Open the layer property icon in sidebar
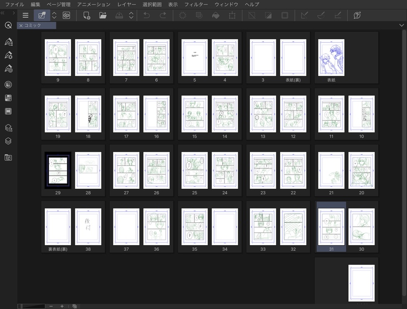Viewport: 407px width, 309px height. tap(8, 127)
